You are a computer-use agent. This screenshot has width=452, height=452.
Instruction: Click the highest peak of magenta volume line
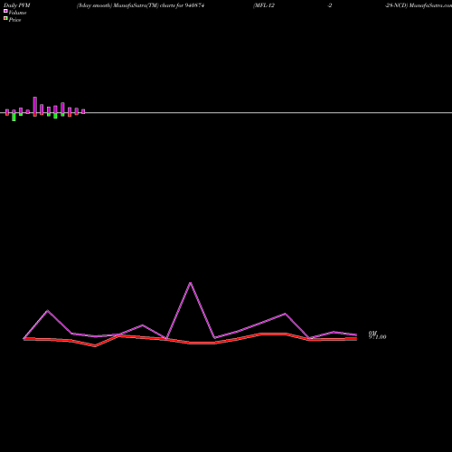191,283
